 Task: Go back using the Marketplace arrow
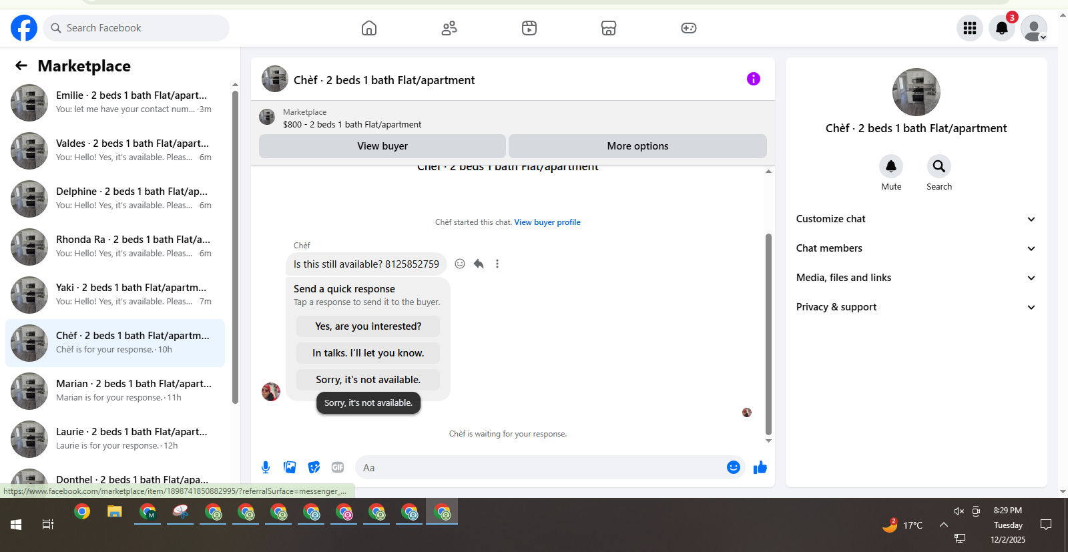click(x=21, y=65)
